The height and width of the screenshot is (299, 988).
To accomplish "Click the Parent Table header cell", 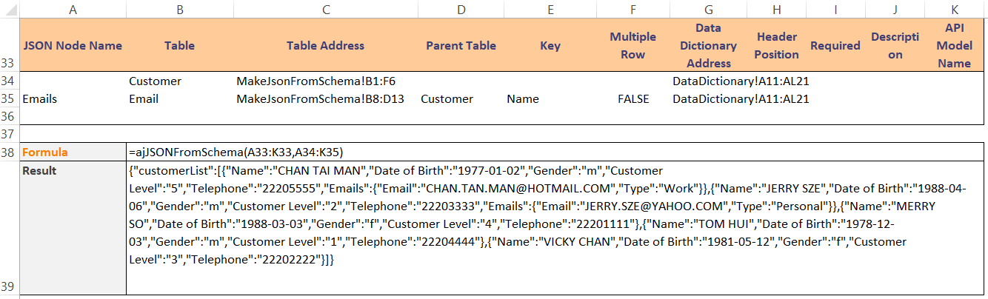I will [x=461, y=45].
